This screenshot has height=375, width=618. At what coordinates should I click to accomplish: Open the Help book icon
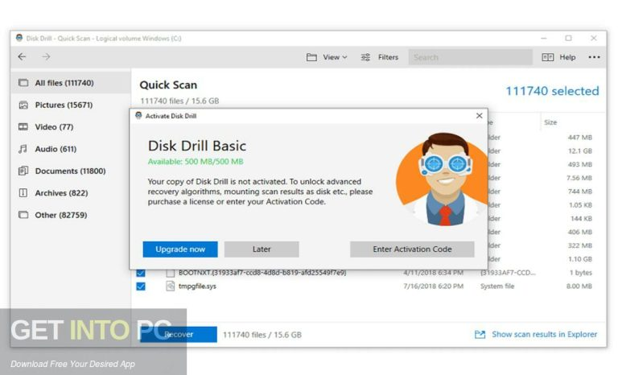click(x=547, y=57)
